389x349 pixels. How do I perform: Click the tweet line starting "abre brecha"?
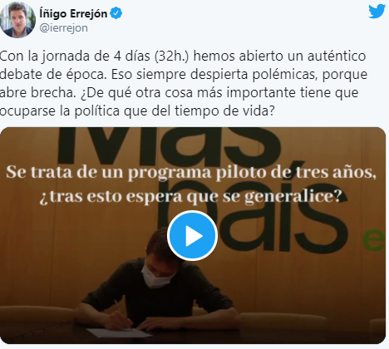(x=179, y=93)
